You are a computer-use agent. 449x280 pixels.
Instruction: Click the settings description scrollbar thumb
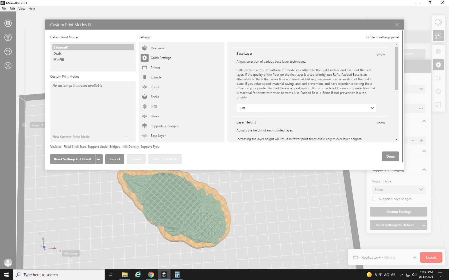click(396, 68)
